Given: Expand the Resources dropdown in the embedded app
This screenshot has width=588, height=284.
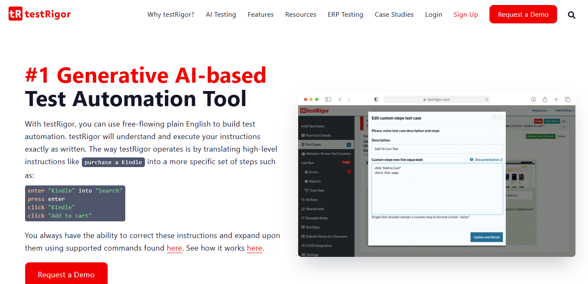Looking at the screenshot, I should 540,111.
